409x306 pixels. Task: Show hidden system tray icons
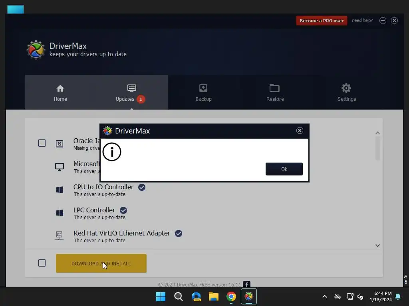[x=325, y=296]
